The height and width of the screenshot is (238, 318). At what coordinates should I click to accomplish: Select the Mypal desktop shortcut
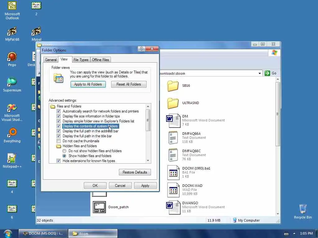tap(36, 34)
